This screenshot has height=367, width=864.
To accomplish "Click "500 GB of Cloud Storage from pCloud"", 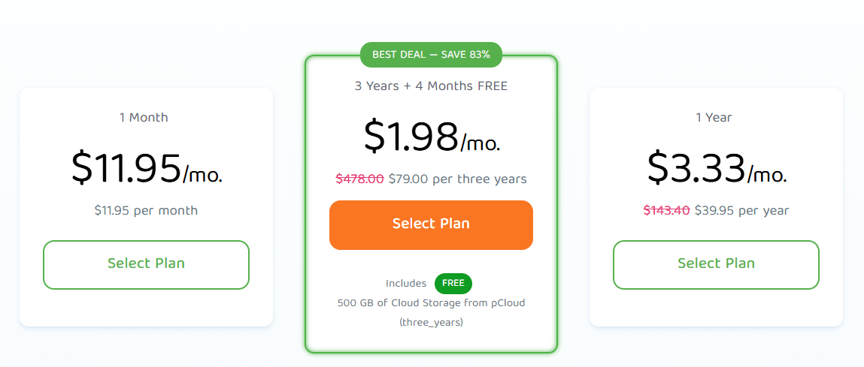I will click(x=431, y=303).
